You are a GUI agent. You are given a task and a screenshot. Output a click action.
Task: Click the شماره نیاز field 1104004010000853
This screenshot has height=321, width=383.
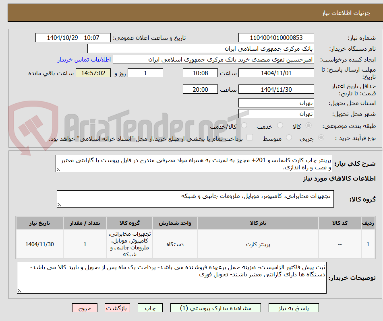276,38
